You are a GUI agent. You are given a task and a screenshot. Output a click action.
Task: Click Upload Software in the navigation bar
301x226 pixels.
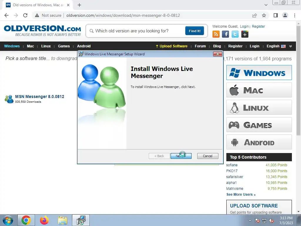[x=172, y=46]
